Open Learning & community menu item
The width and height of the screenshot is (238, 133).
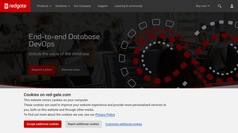point(129,6)
